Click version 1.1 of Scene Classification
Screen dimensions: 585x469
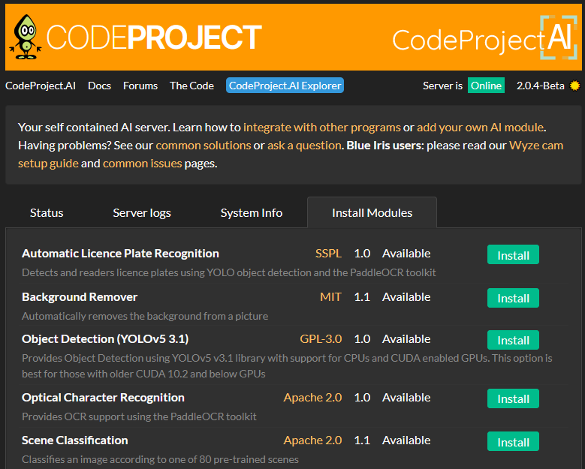pyautogui.click(x=362, y=440)
